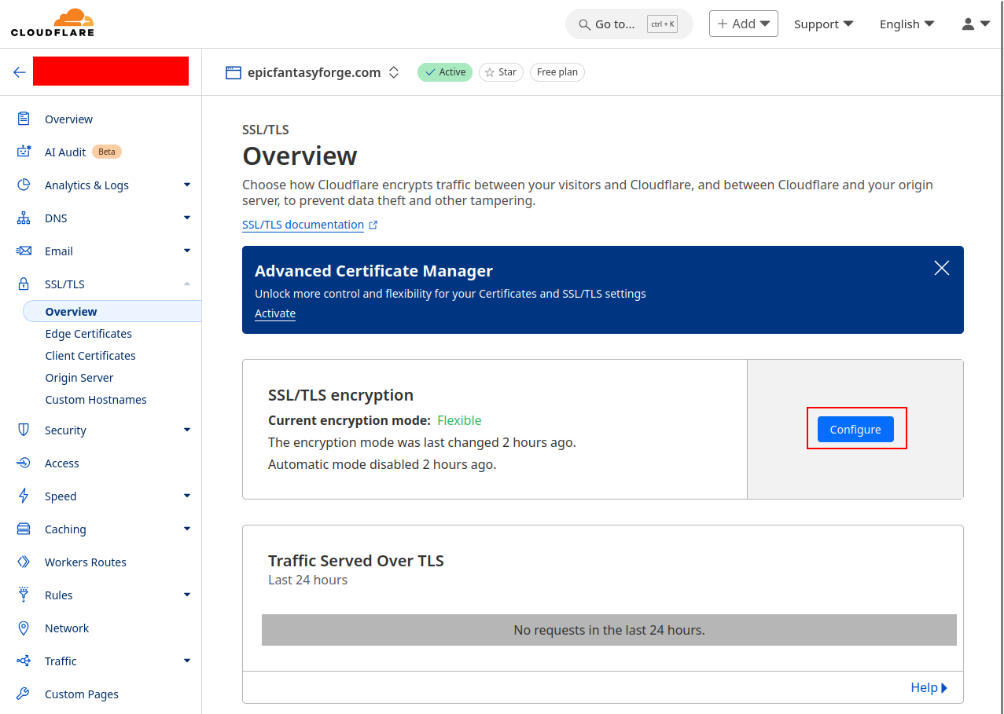Open Client Certificates page

click(x=90, y=355)
